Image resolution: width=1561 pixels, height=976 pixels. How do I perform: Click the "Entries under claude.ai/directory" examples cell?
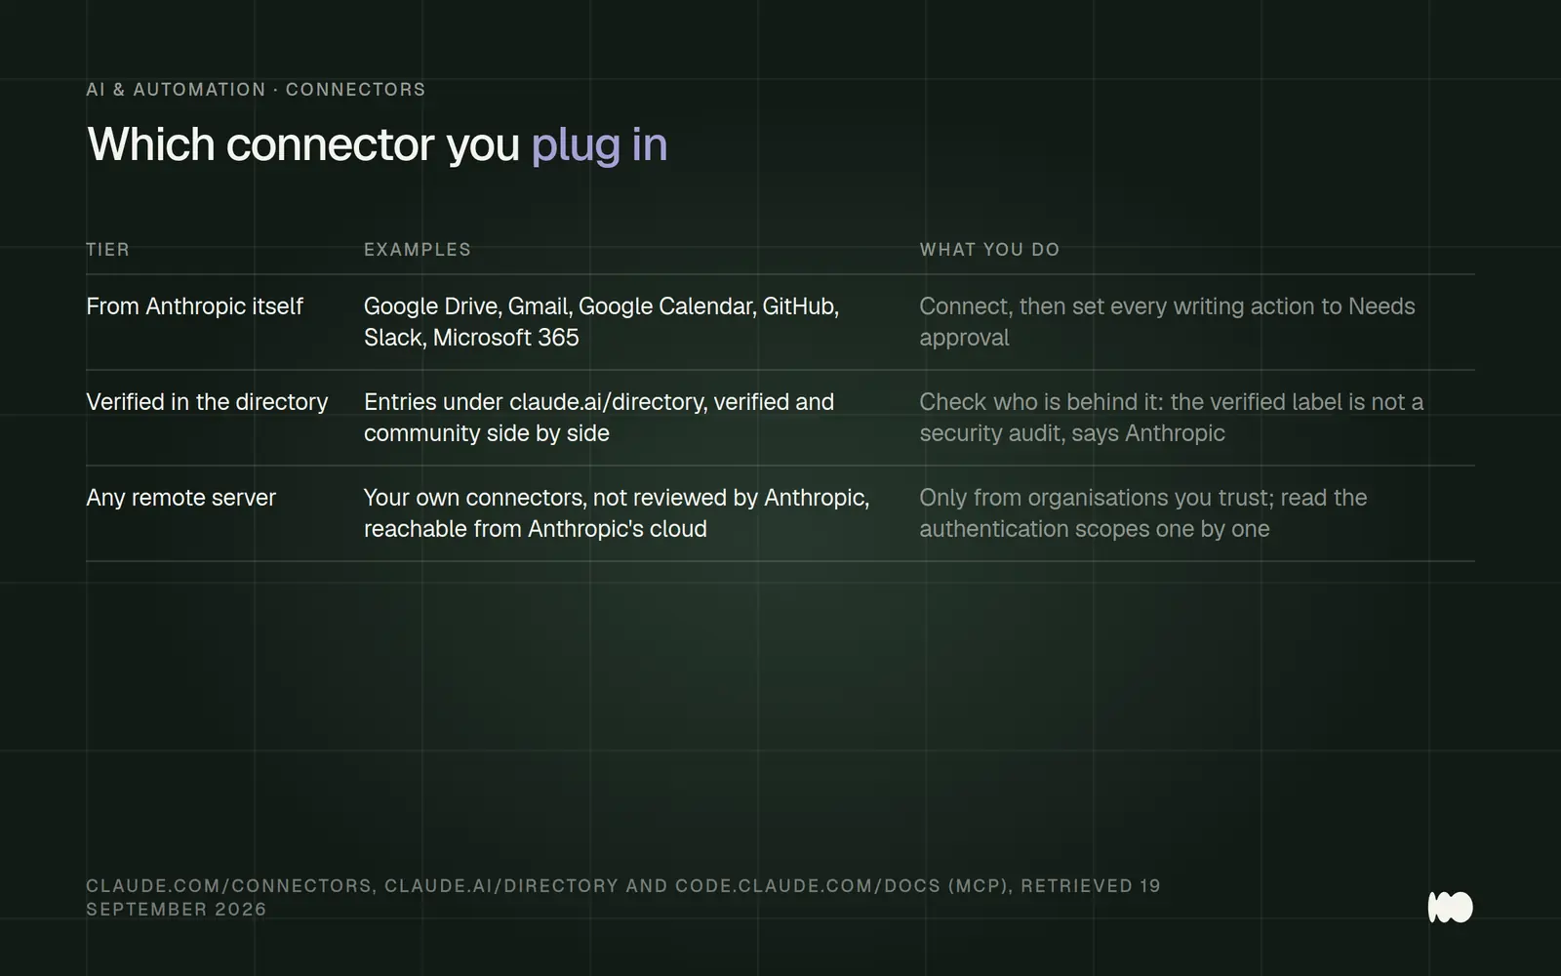pyautogui.click(x=599, y=418)
